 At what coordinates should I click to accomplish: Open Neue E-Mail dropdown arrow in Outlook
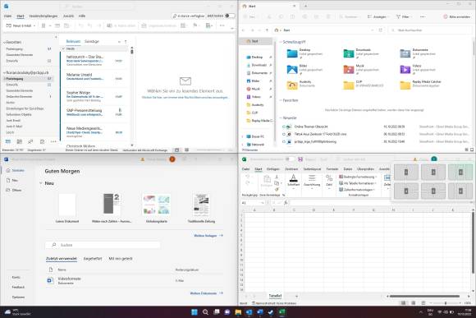click(34, 25)
